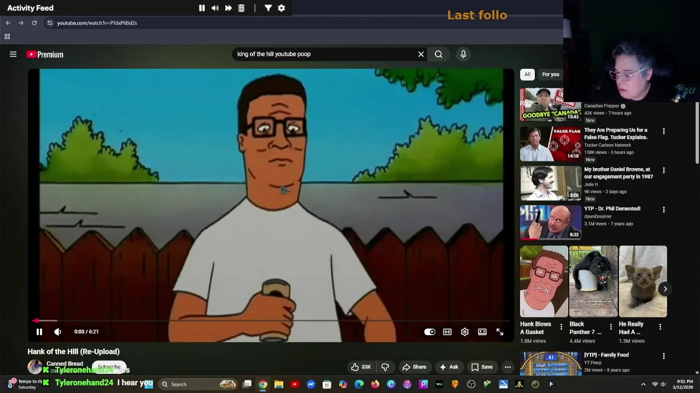Open File Explorer from the taskbar
The height and width of the screenshot is (393, 700).
pyautogui.click(x=279, y=384)
